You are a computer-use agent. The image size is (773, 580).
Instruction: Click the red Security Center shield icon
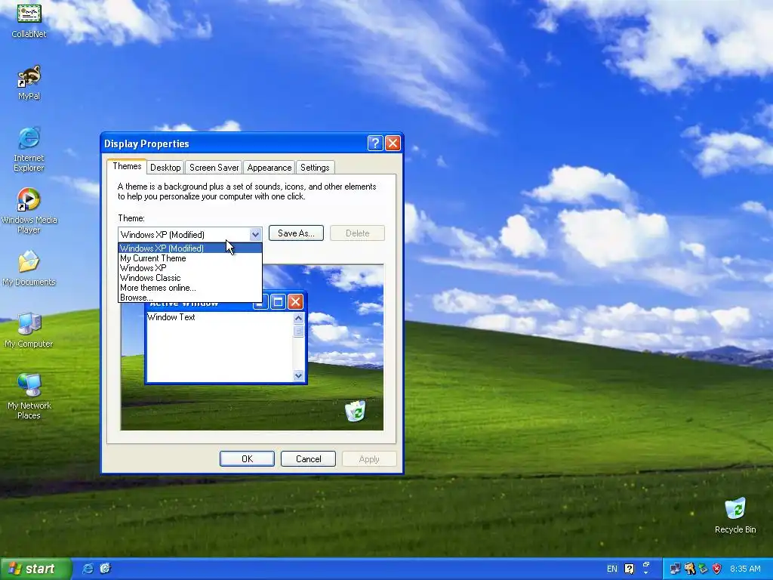click(717, 569)
